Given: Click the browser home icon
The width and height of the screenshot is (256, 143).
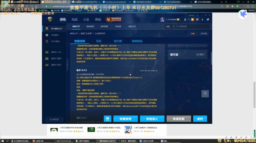Looking at the screenshot, I should click(27, 6).
